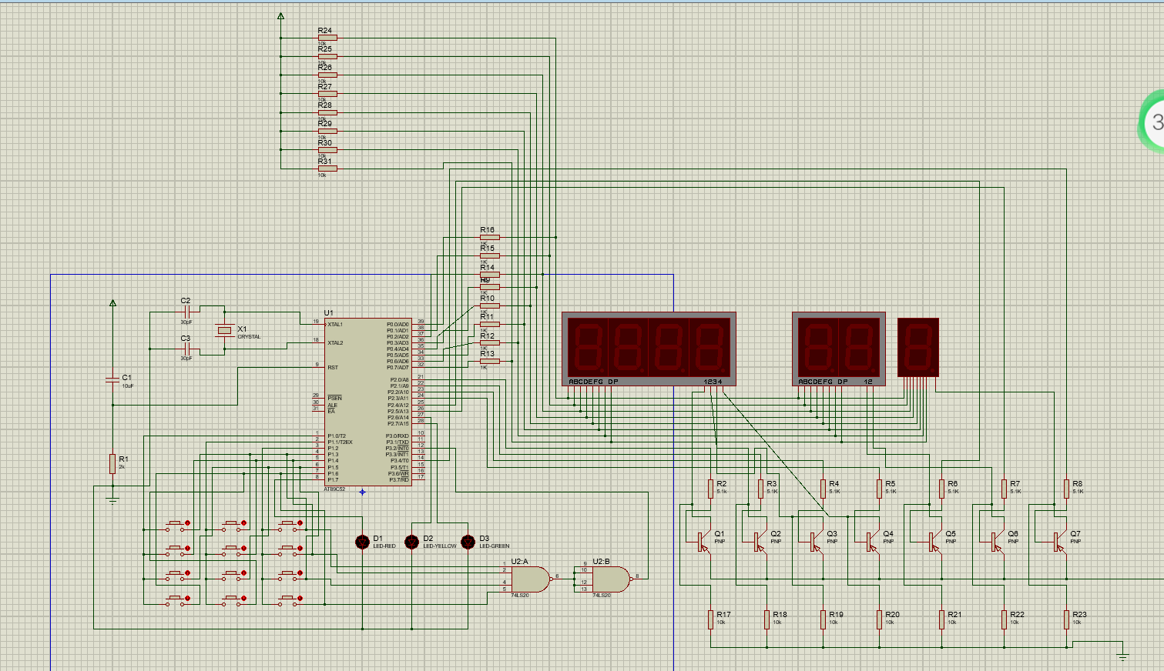Click pull-up resistor R27
Screen dimensions: 1164x671
(x=327, y=94)
